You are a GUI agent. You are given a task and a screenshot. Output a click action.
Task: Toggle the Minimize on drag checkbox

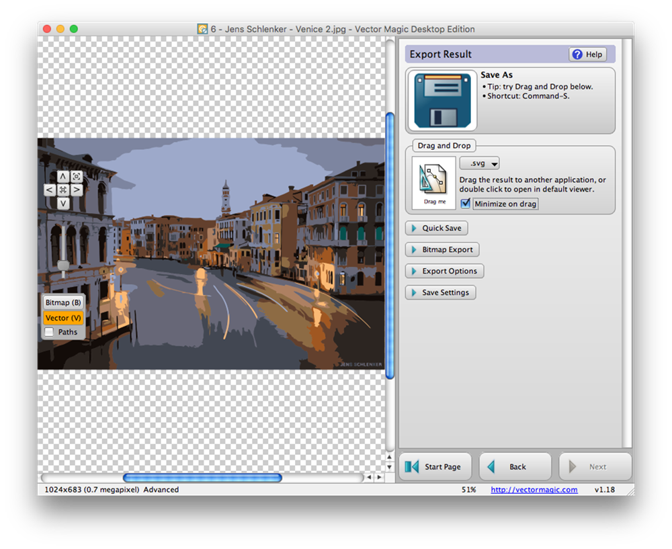(466, 204)
